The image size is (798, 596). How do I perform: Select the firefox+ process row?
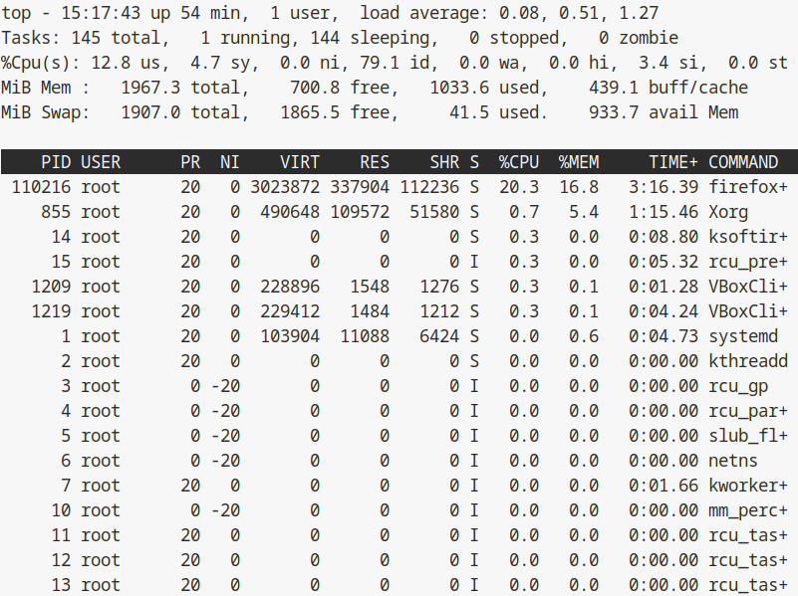click(399, 187)
